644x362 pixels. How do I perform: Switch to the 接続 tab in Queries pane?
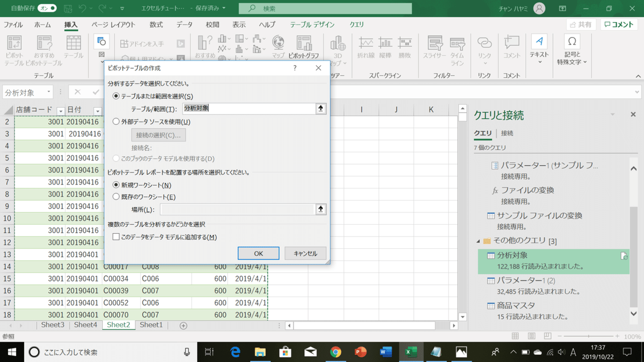click(507, 133)
